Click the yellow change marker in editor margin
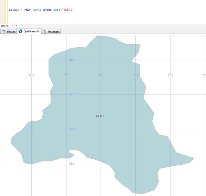 [x=5, y=11]
